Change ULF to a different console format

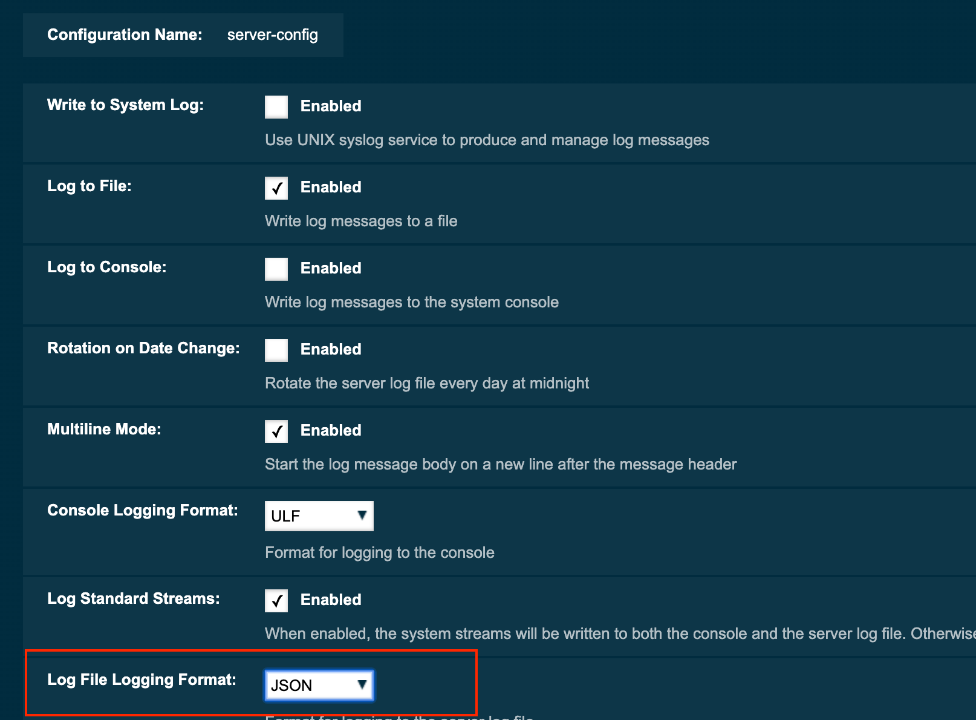[319, 515]
